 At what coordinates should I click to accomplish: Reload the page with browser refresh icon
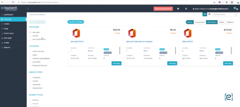[13, 2]
